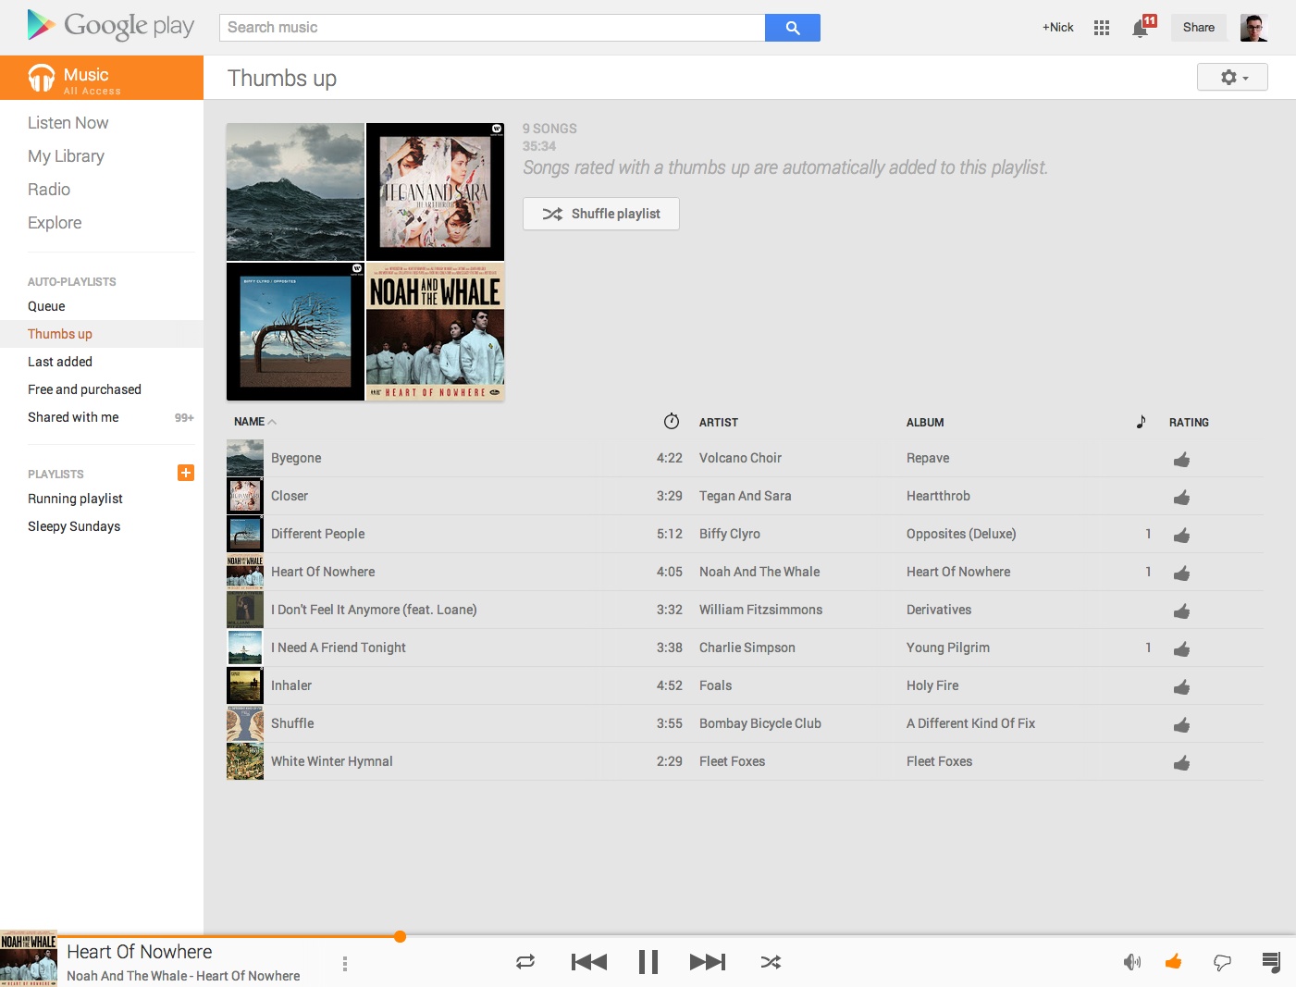
Task: Skip to the next track
Action: click(x=708, y=962)
